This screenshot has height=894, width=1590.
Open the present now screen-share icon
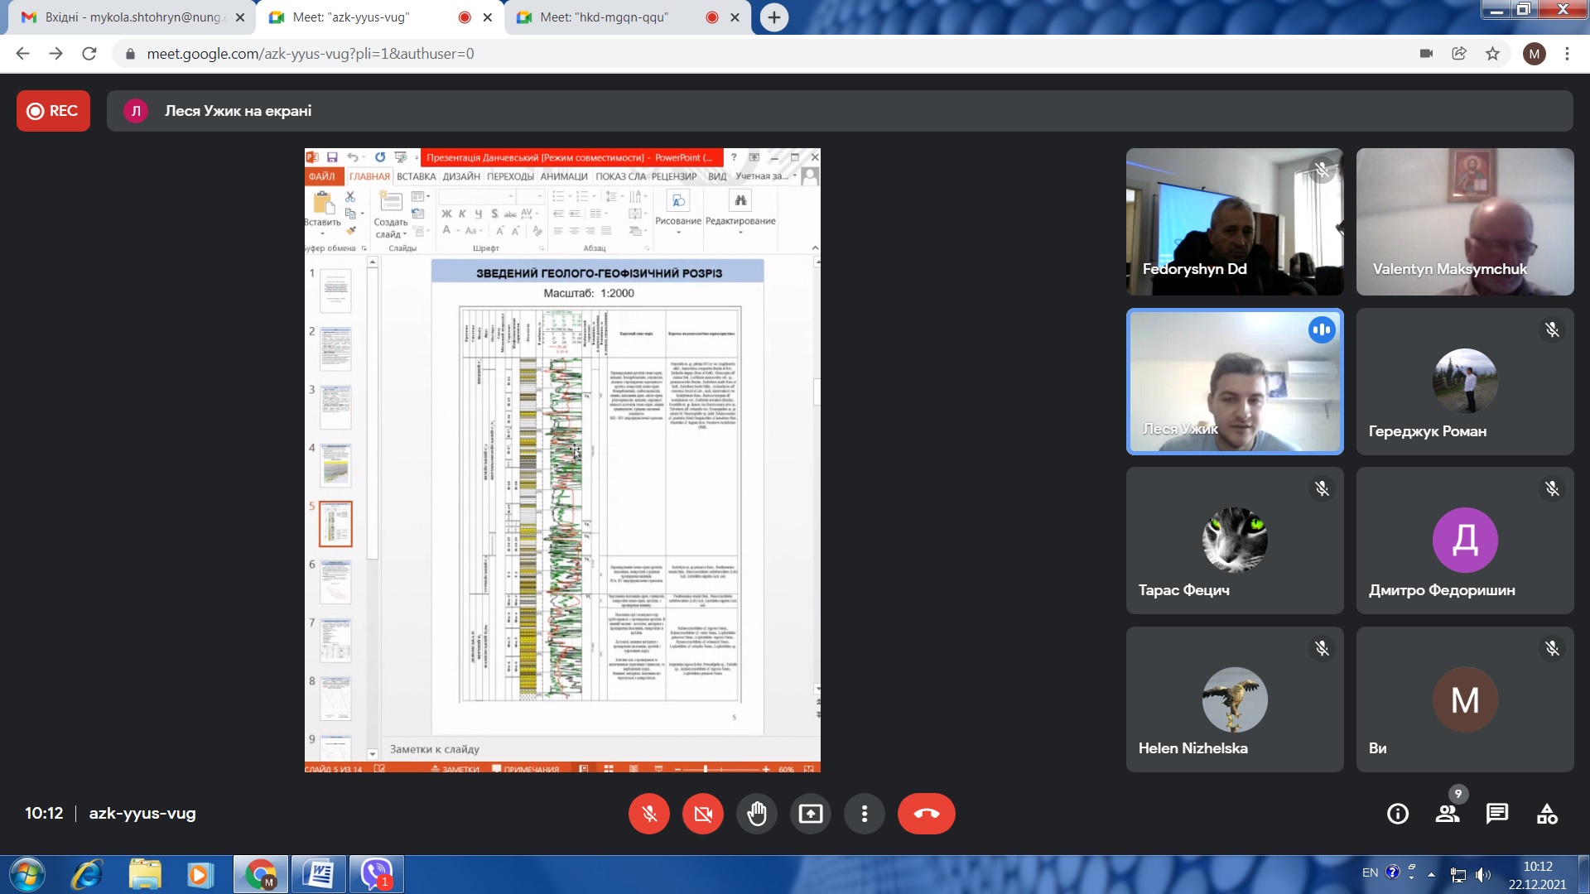pyautogui.click(x=810, y=814)
